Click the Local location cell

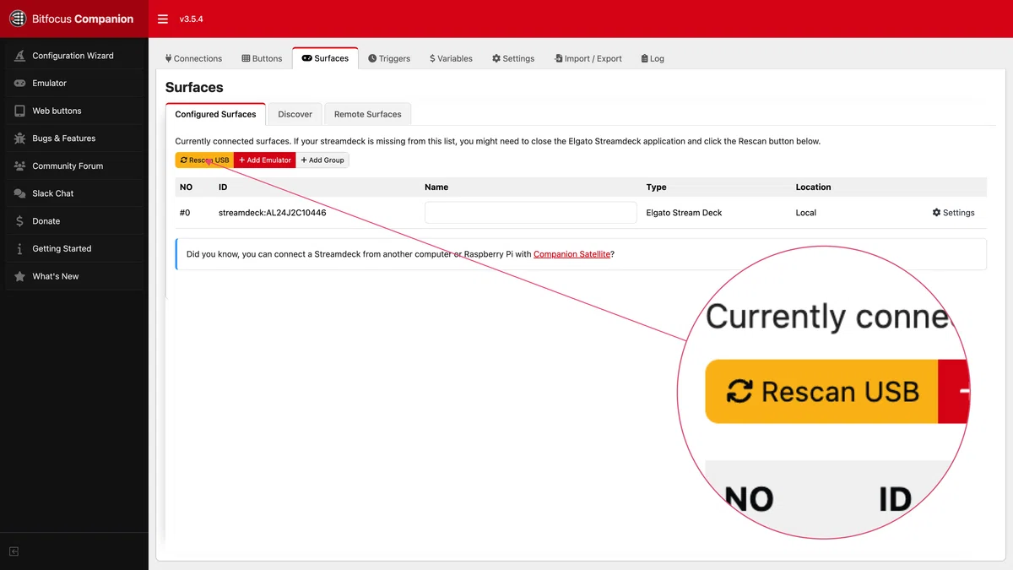click(x=806, y=213)
